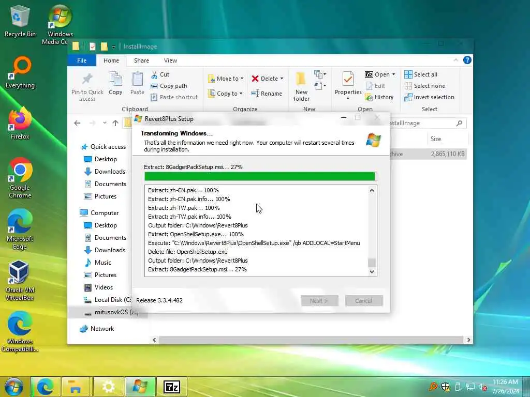Open 7-Zip taskbar button
Viewport: 530px width, 397px height.
[x=172, y=387]
